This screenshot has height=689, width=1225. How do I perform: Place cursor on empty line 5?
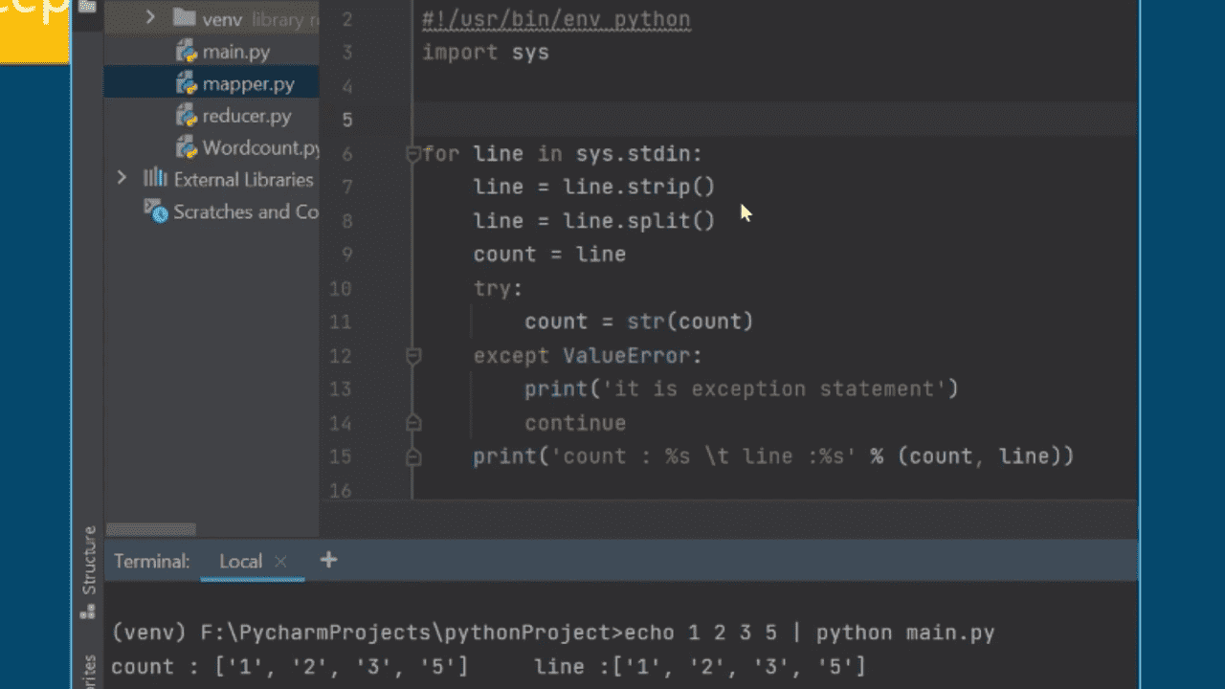(x=670, y=120)
